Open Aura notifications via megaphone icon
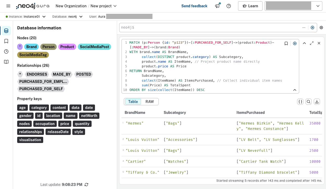 tap(217, 6)
